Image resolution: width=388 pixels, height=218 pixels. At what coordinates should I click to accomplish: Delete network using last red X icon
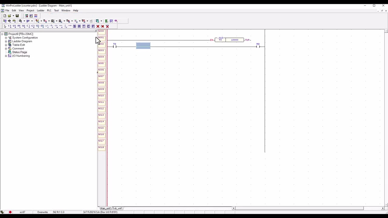point(107,26)
